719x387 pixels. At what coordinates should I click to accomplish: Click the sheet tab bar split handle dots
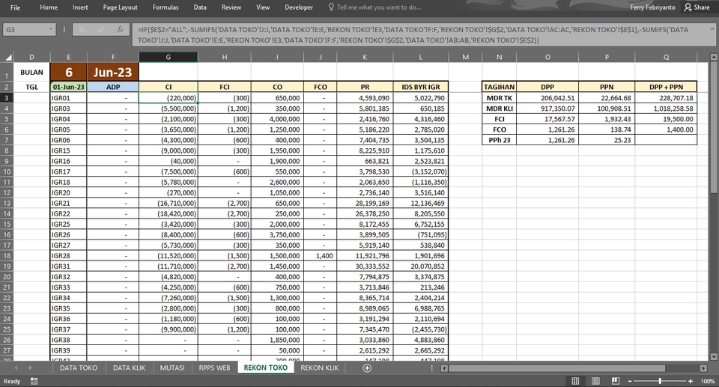click(431, 368)
